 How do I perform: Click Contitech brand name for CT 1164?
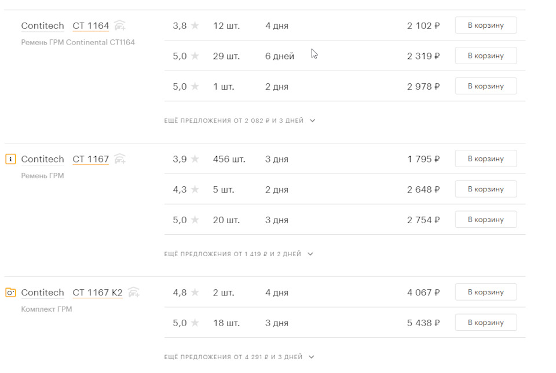tap(42, 26)
